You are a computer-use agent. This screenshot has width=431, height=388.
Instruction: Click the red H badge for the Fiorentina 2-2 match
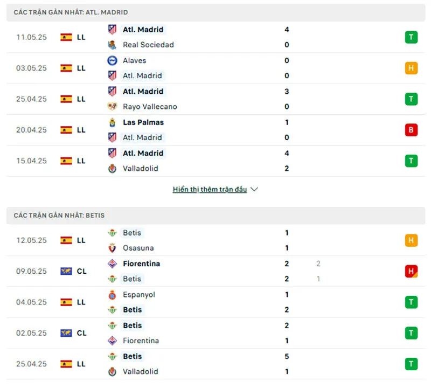tap(412, 271)
